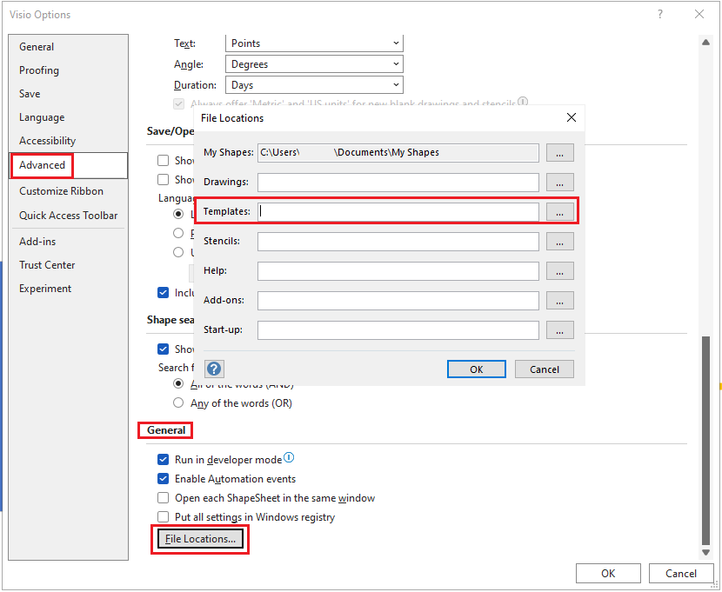Toggle the Shape search Show checkbox
This screenshot has width=722, height=592.
[x=163, y=349]
